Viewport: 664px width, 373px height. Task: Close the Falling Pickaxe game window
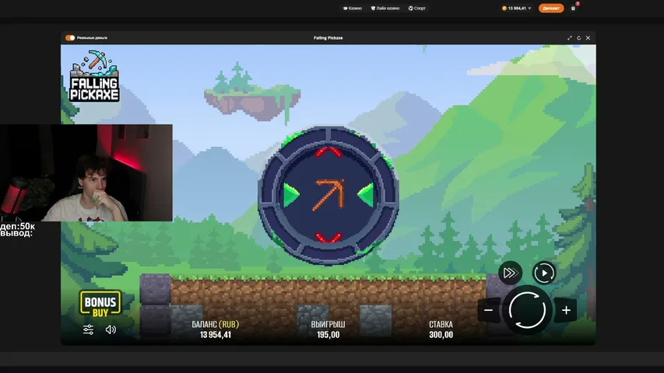(588, 37)
